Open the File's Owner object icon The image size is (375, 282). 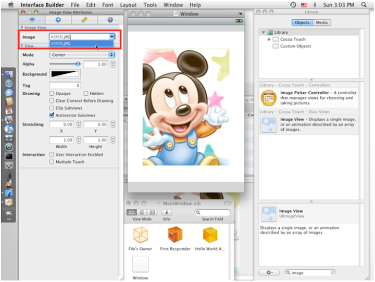click(140, 236)
